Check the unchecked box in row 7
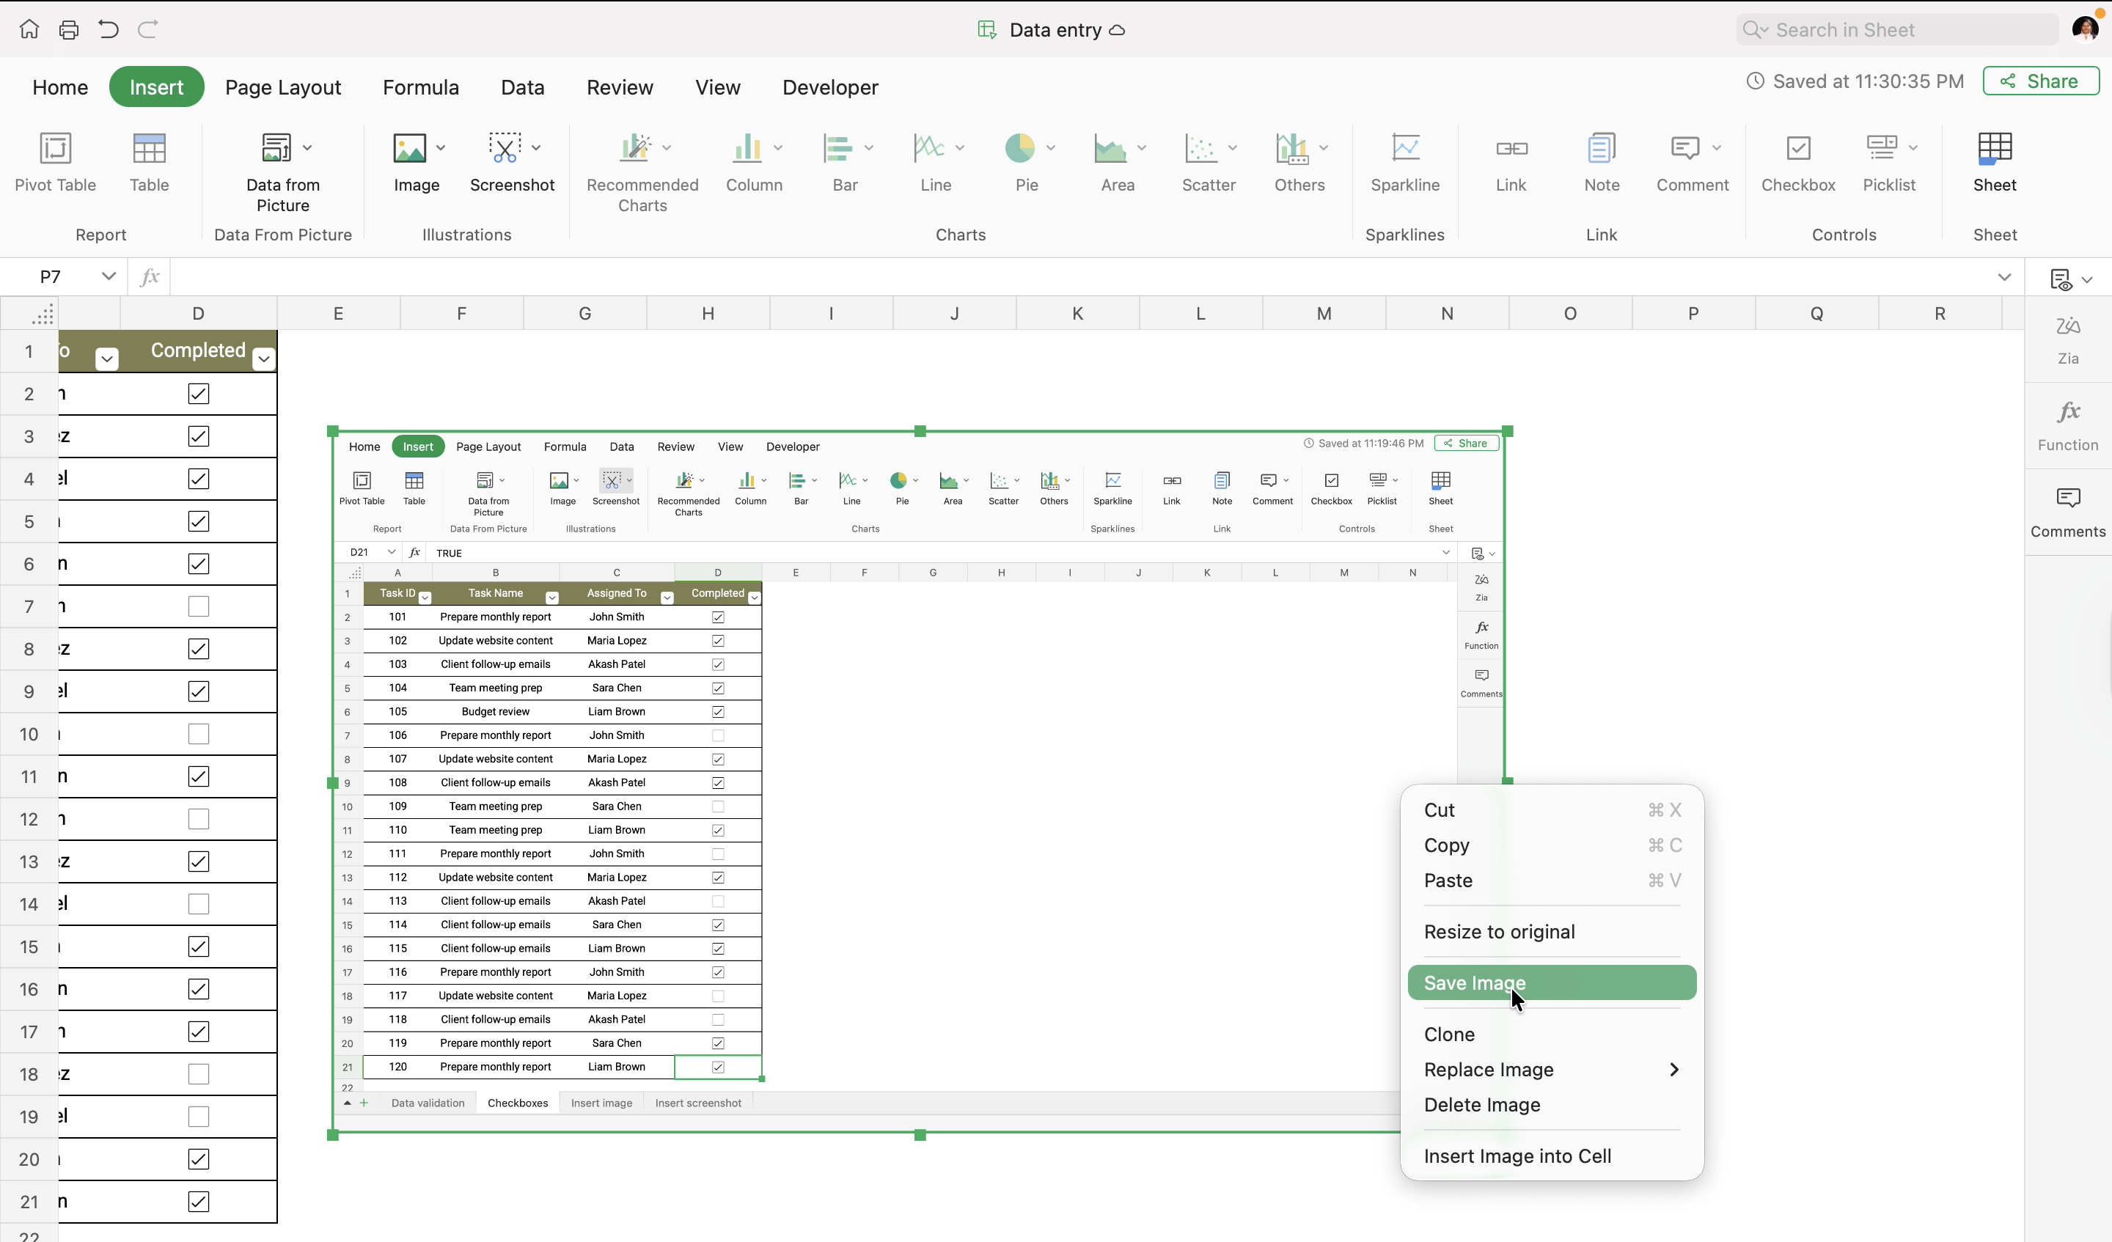 [x=199, y=606]
